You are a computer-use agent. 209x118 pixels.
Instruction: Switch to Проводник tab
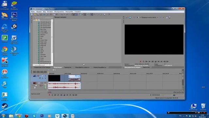[68, 67]
